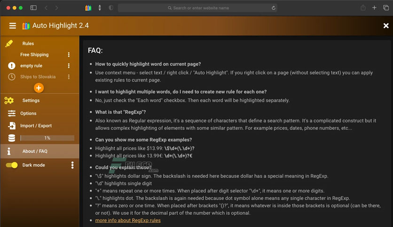This screenshot has height=227, width=393.
Task: Focus the Search or enter website name field
Action: click(197, 8)
